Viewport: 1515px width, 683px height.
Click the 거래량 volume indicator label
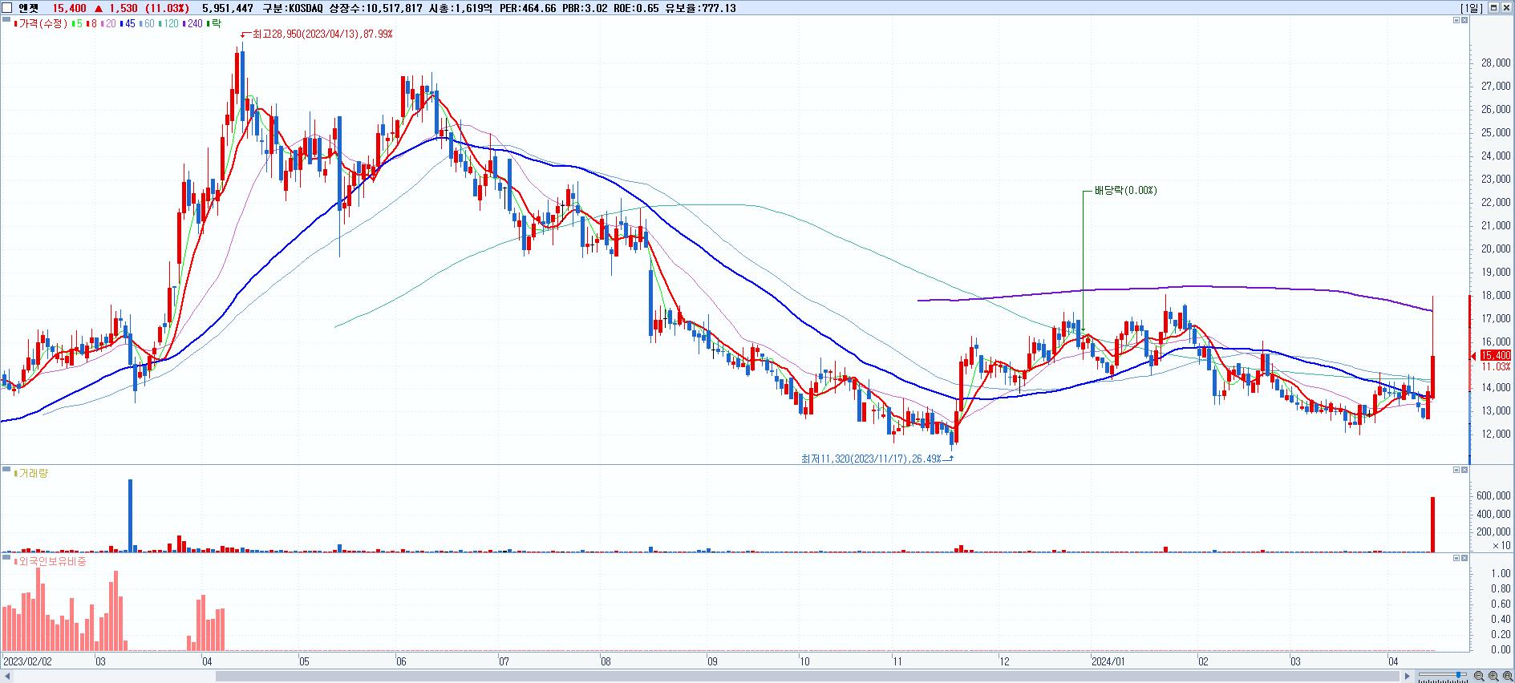tap(32, 473)
